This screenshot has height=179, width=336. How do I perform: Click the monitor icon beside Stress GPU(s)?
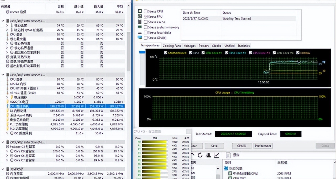[x=140, y=38]
